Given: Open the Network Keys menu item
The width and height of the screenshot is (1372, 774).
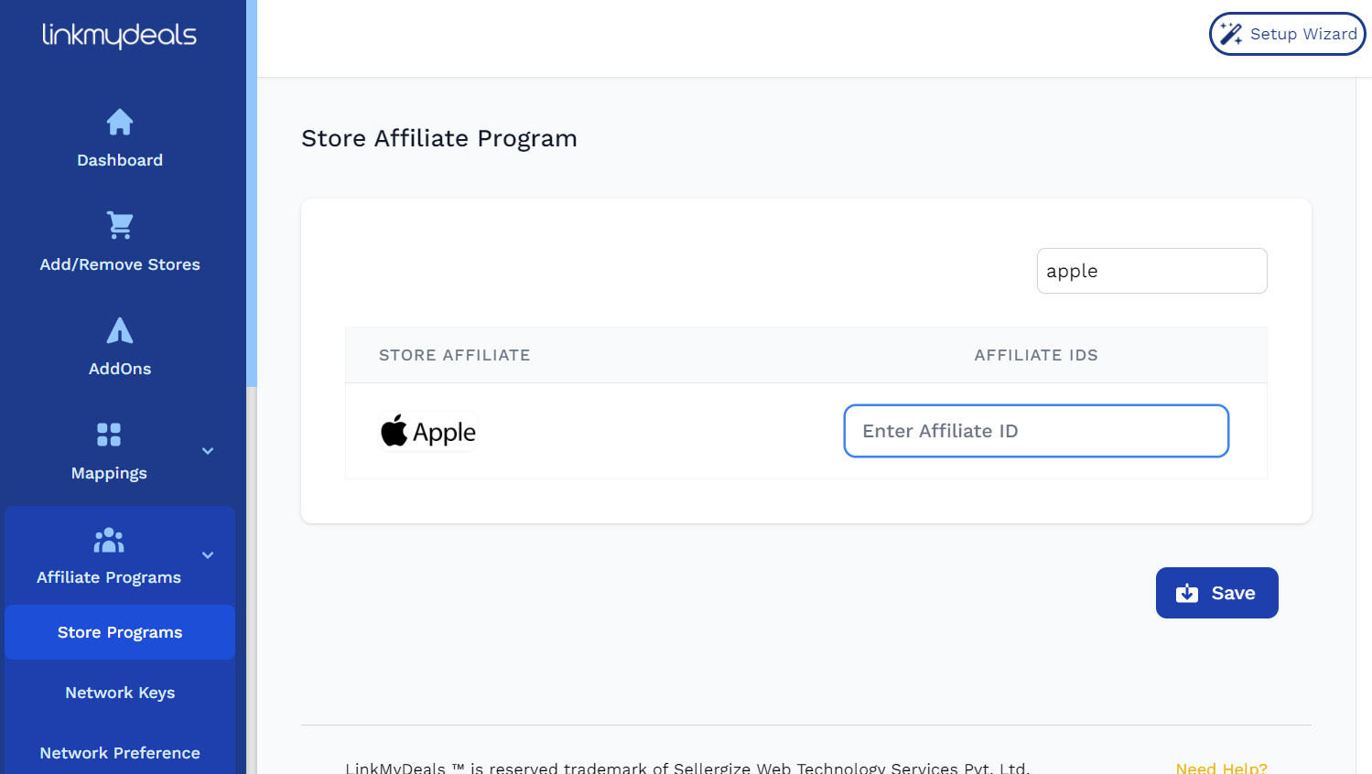Looking at the screenshot, I should 120,693.
